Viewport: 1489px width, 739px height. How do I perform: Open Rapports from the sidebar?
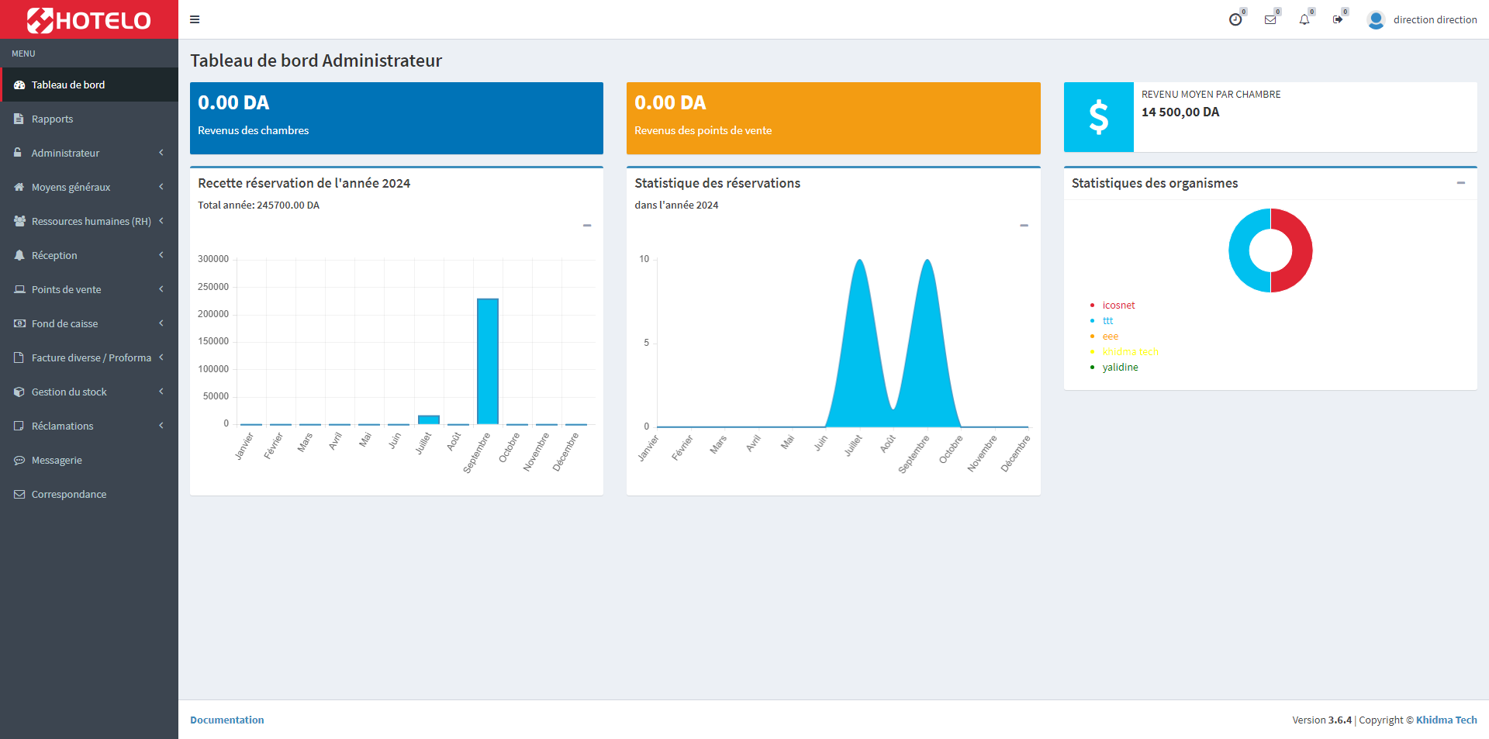point(52,119)
